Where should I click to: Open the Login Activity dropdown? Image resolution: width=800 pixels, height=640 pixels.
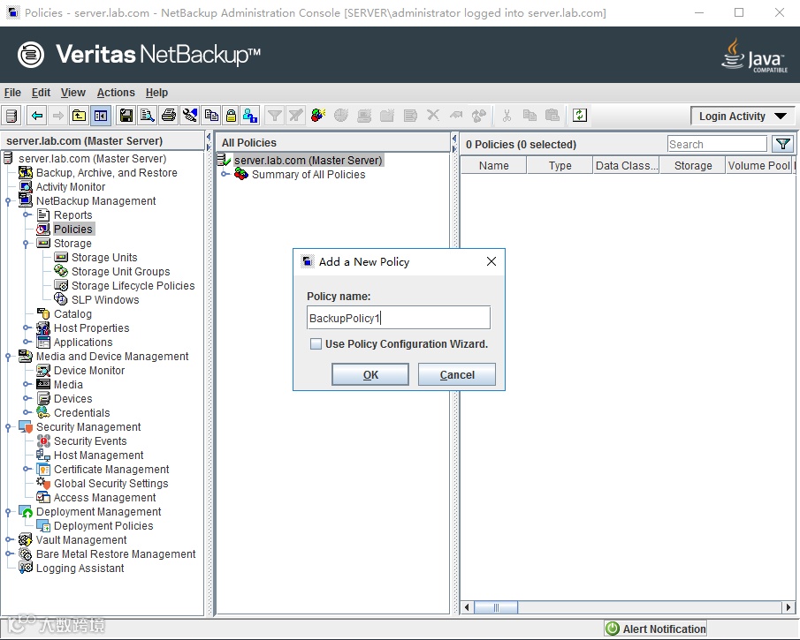click(743, 117)
